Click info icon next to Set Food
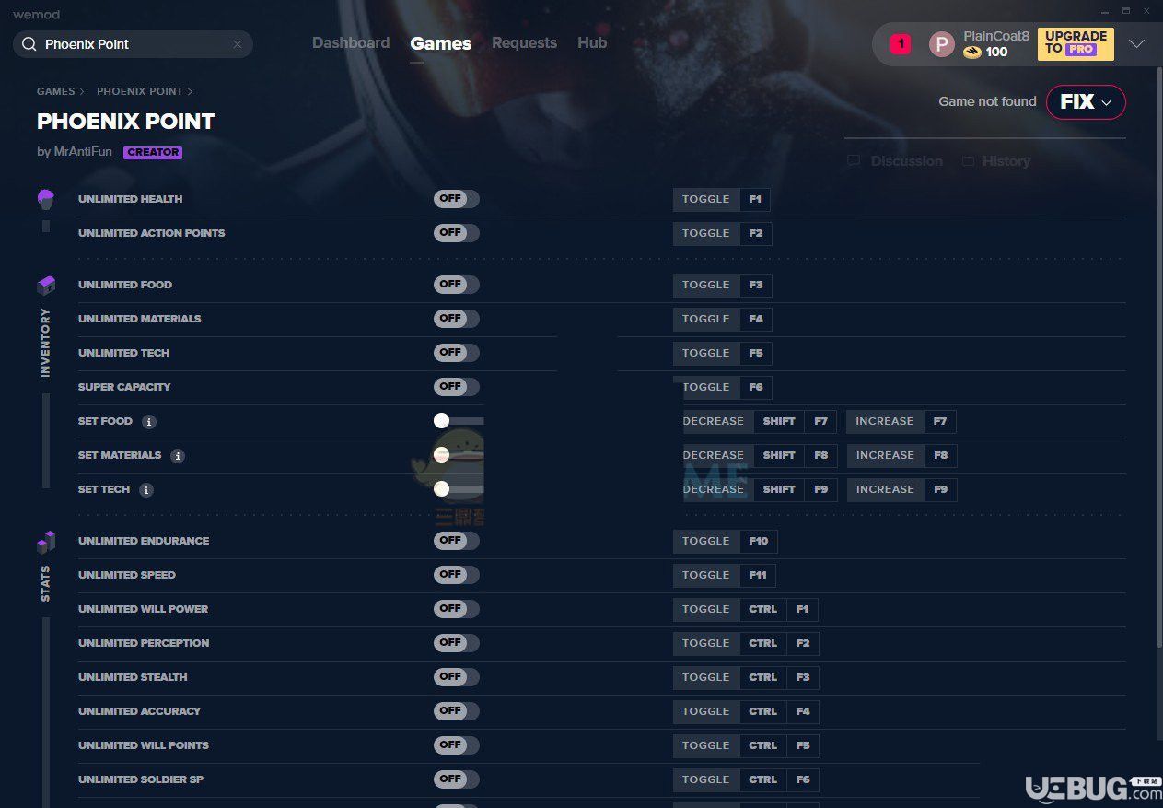 pos(149,422)
